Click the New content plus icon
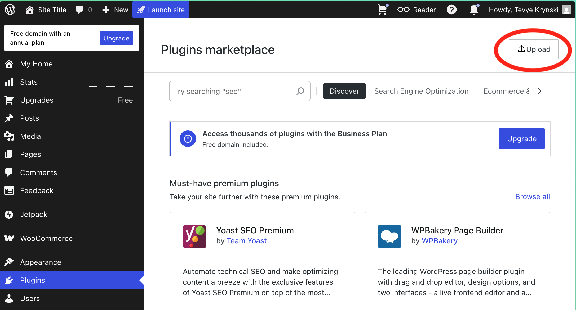The width and height of the screenshot is (576, 310). pos(106,10)
